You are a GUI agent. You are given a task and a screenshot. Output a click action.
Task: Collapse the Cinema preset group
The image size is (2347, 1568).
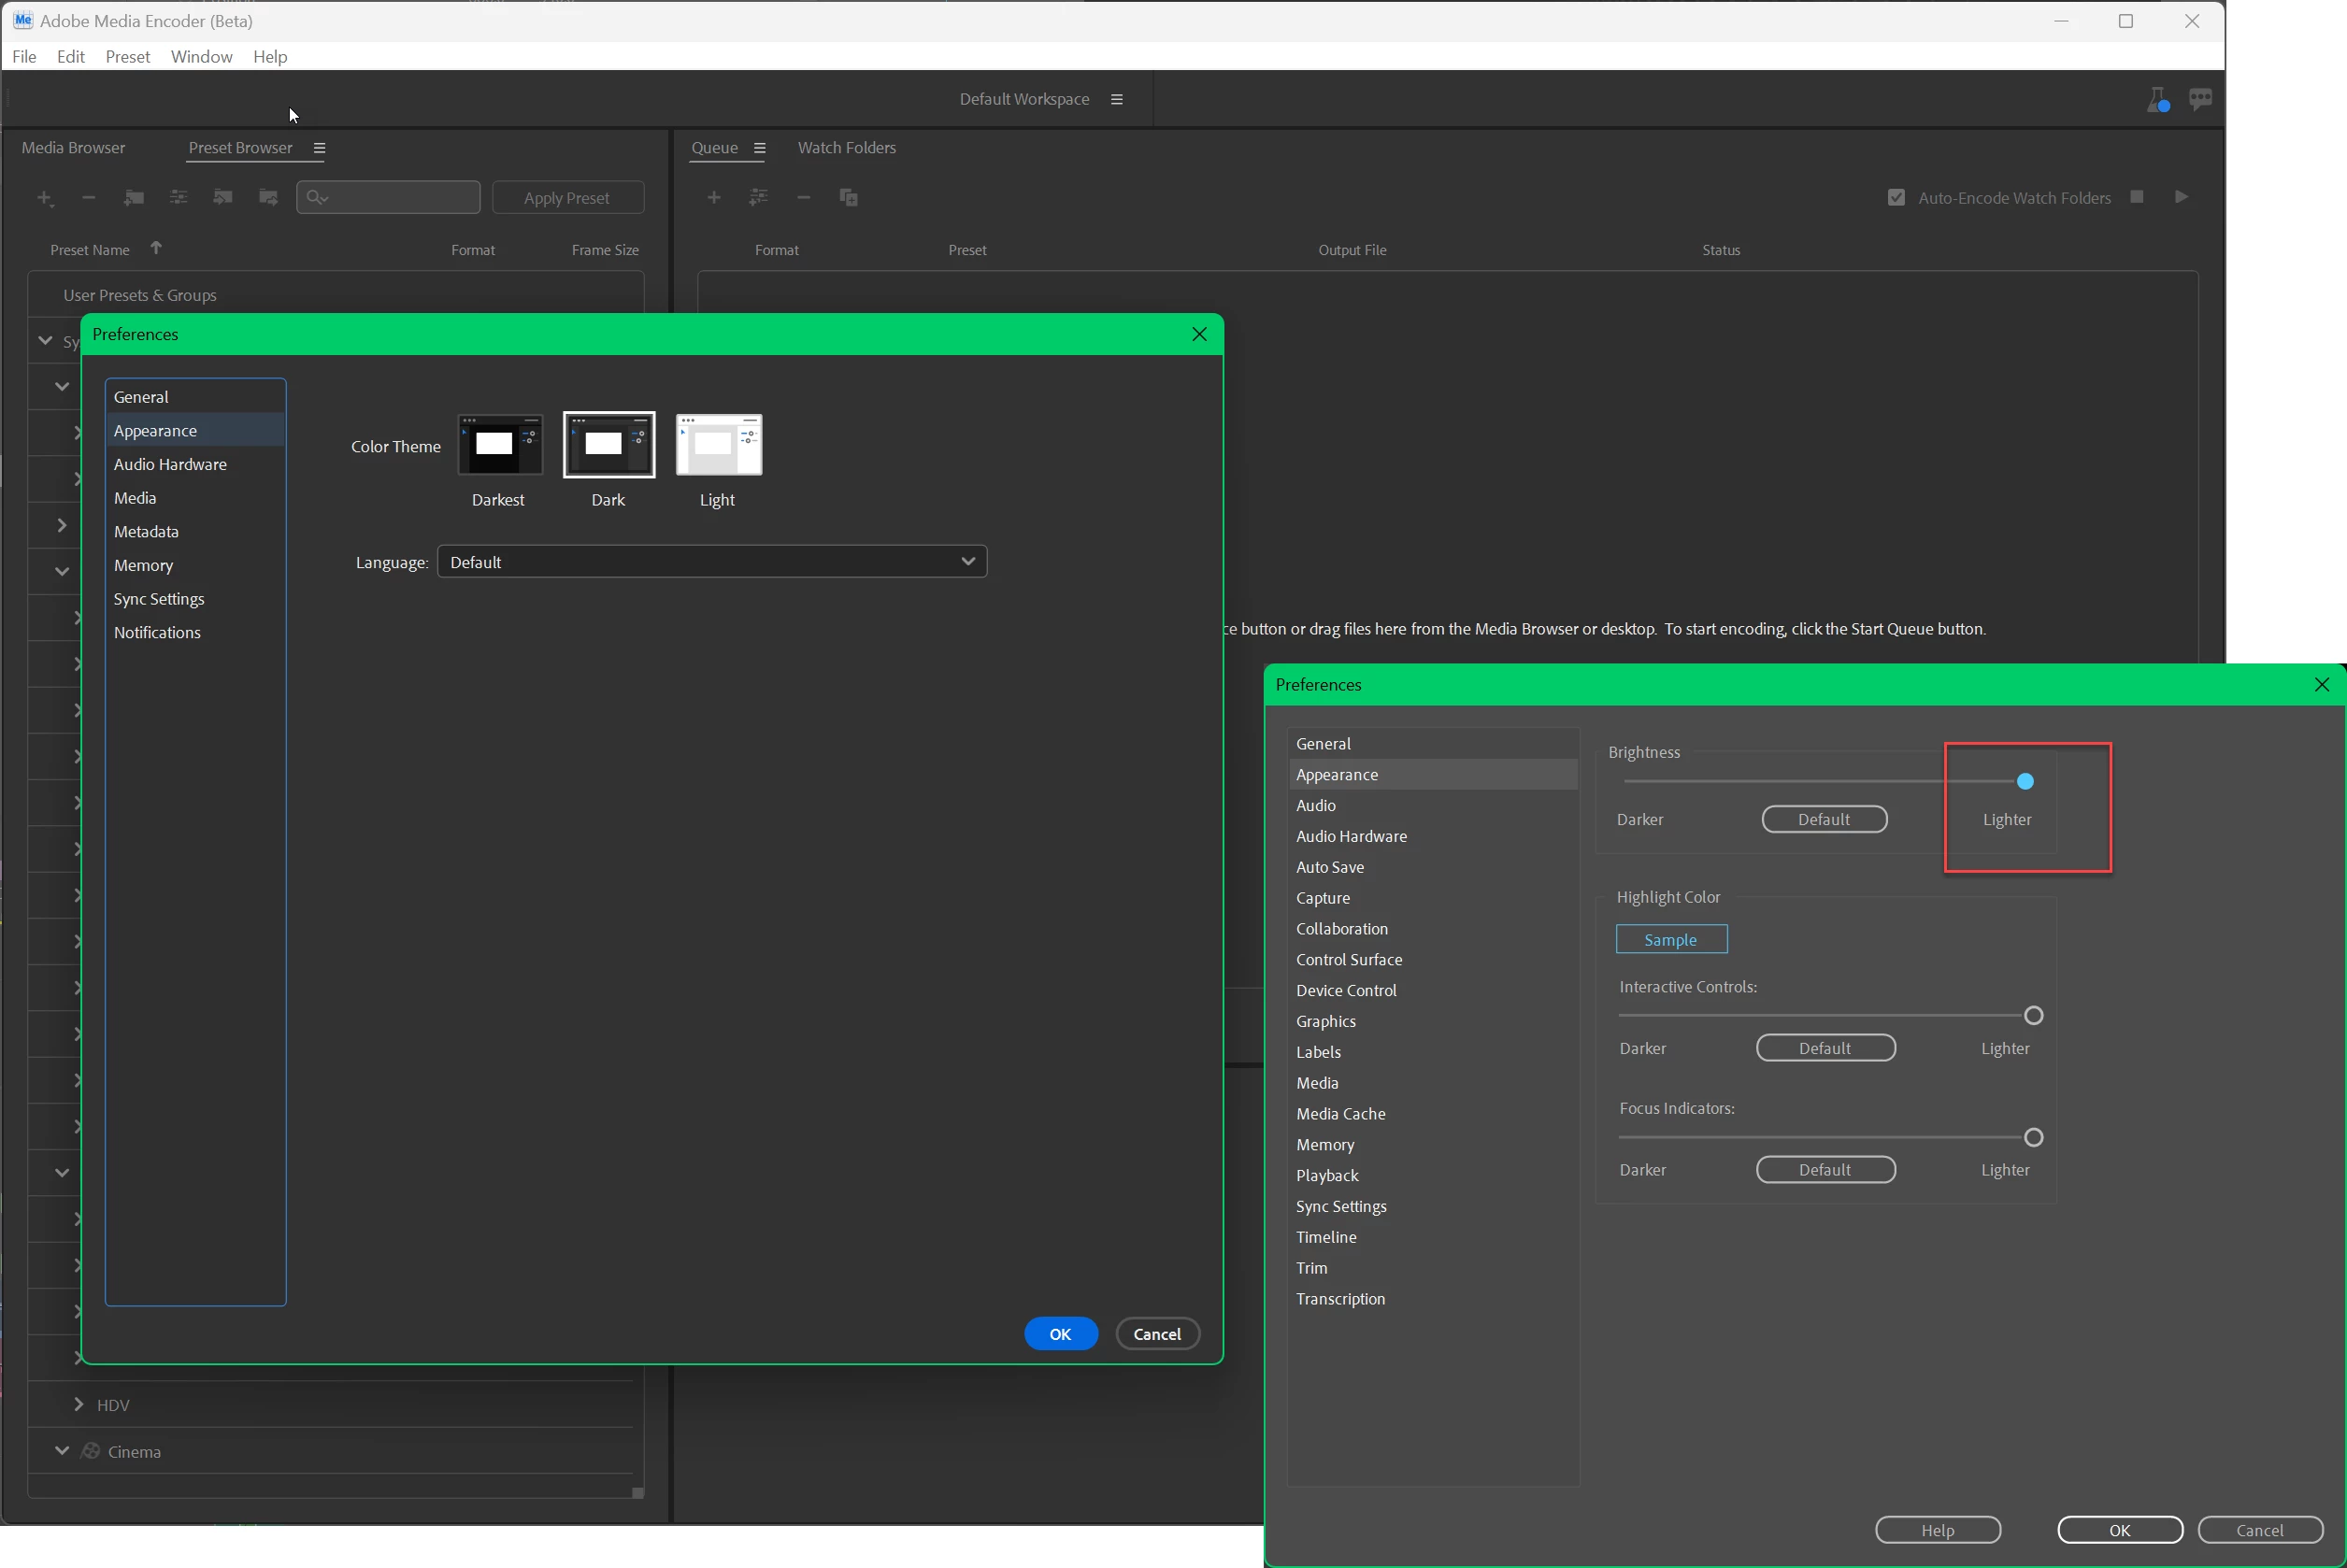coord(62,1451)
